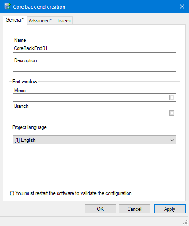Focus the Name input field
189x226 pixels.
pos(94,48)
